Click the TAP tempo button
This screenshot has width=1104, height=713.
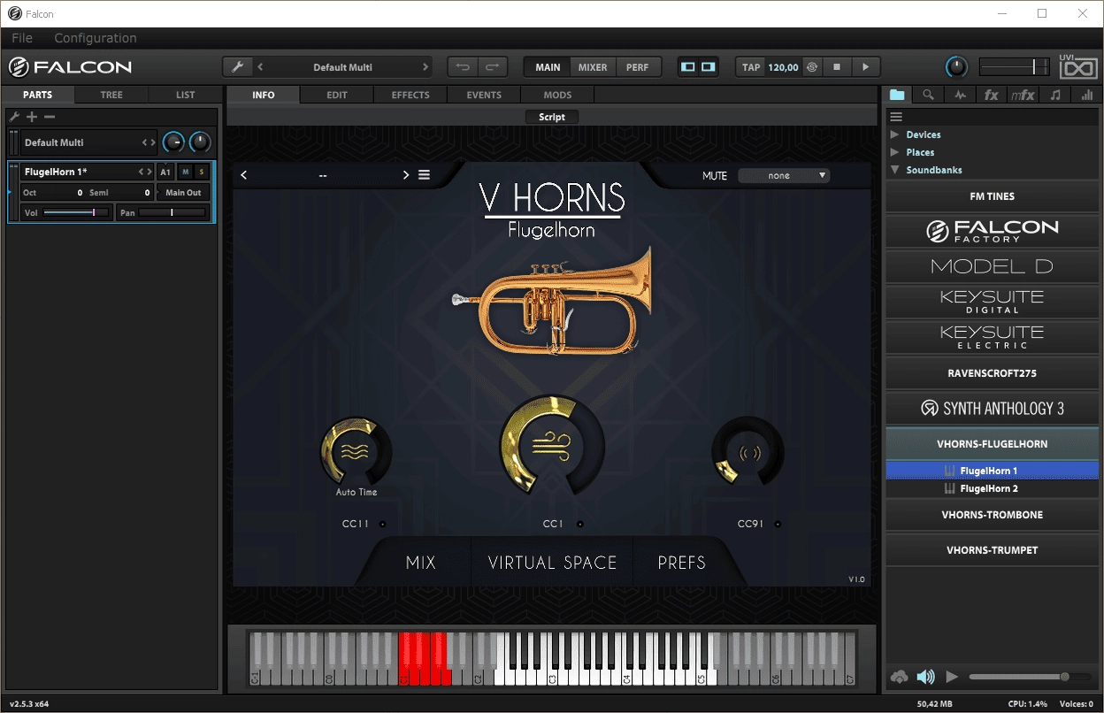[x=751, y=67]
